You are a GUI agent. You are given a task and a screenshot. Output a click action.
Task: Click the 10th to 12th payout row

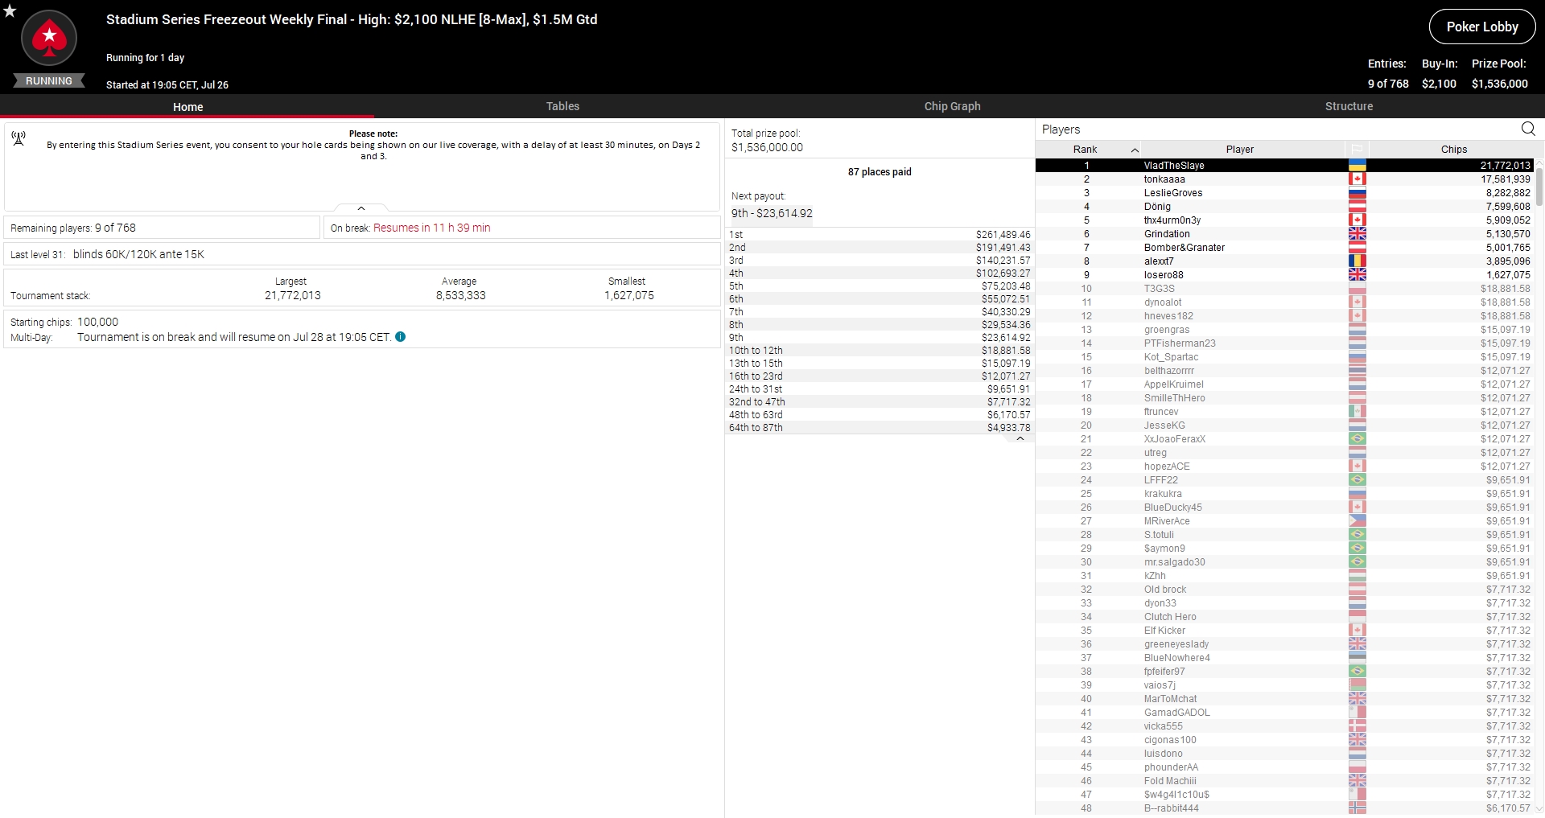[880, 350]
